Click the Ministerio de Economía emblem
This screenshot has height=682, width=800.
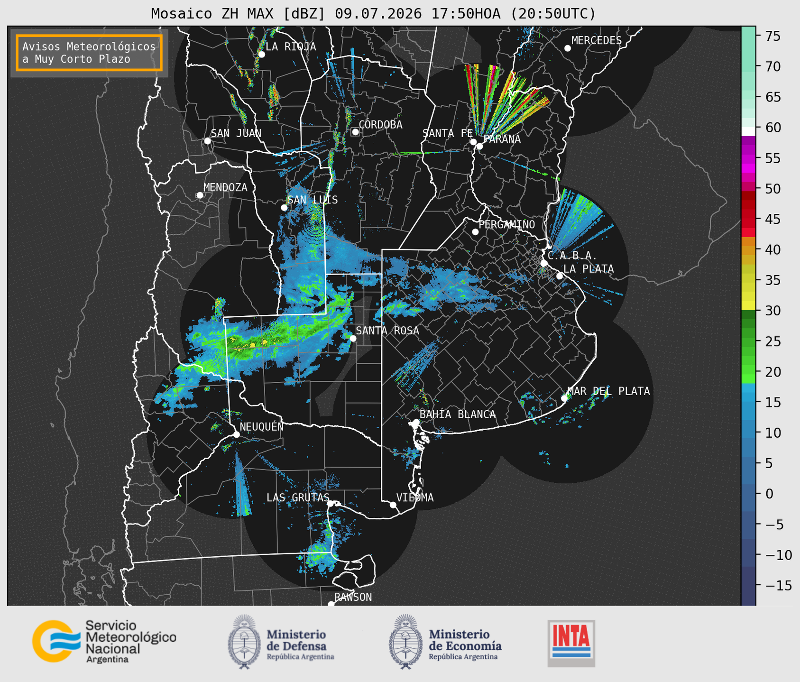406,642
